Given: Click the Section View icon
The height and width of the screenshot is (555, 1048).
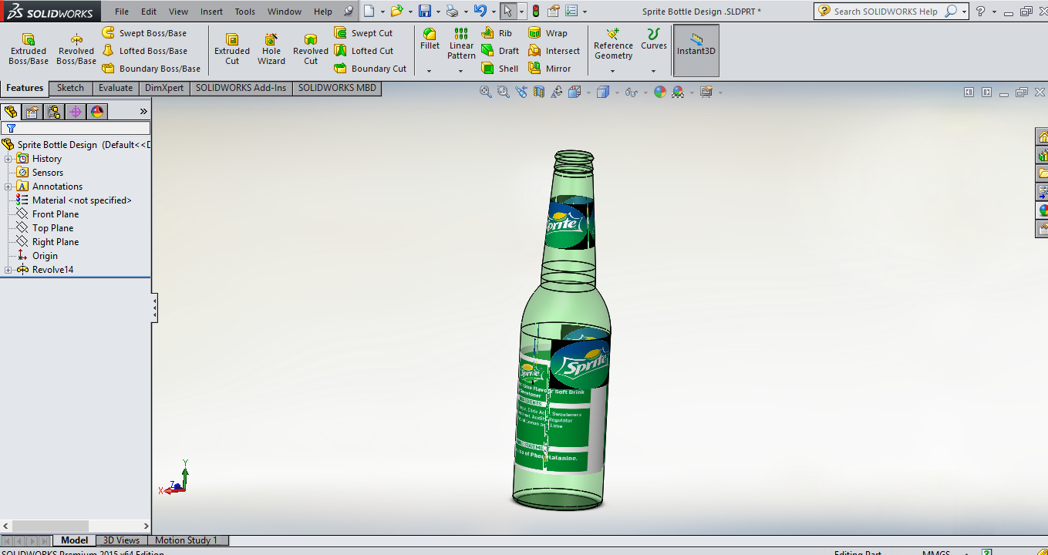Looking at the screenshot, I should pos(539,92).
